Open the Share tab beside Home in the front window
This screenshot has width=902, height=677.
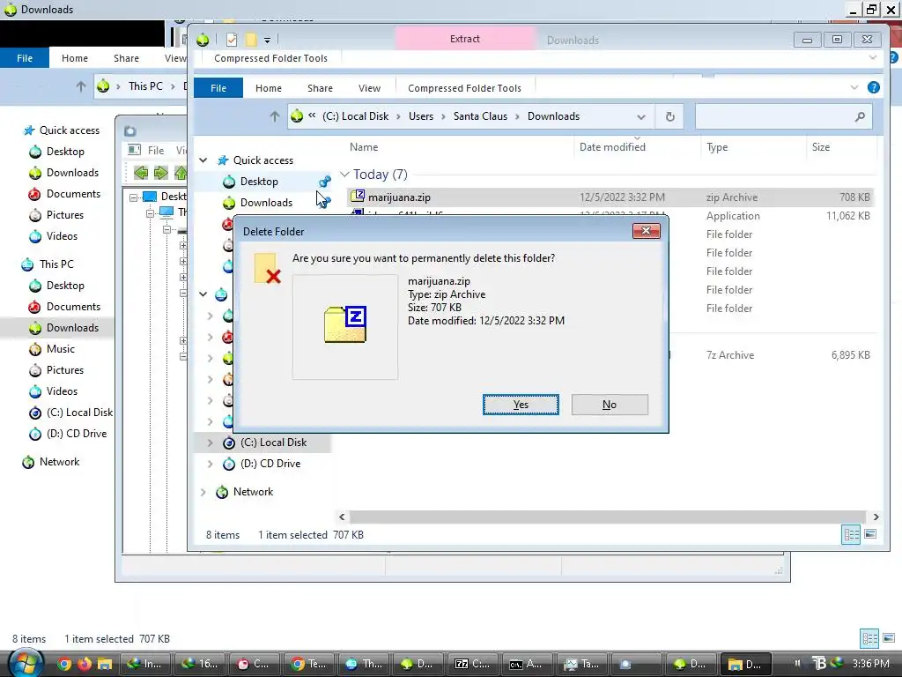[320, 88]
